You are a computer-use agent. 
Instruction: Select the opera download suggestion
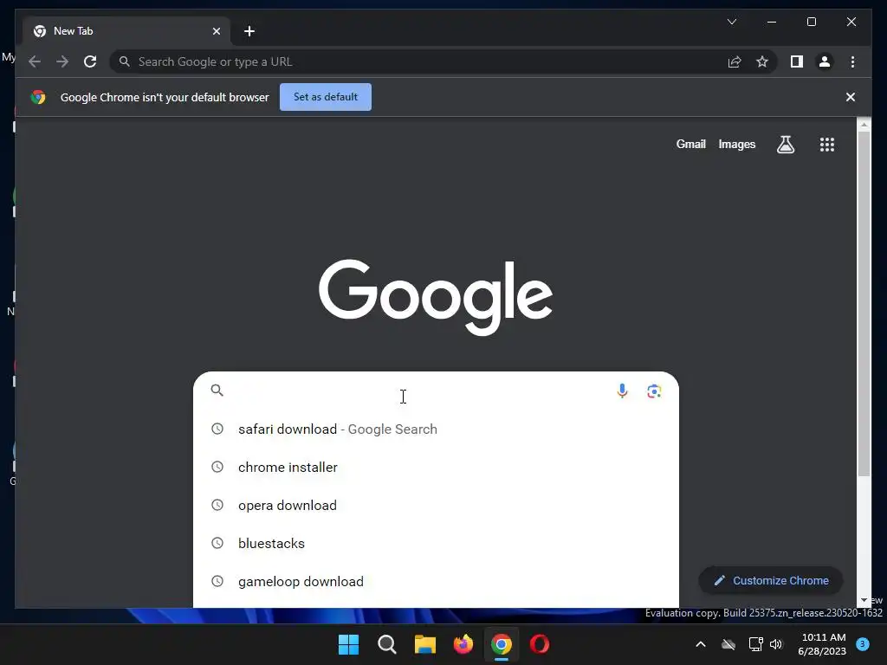coord(436,505)
